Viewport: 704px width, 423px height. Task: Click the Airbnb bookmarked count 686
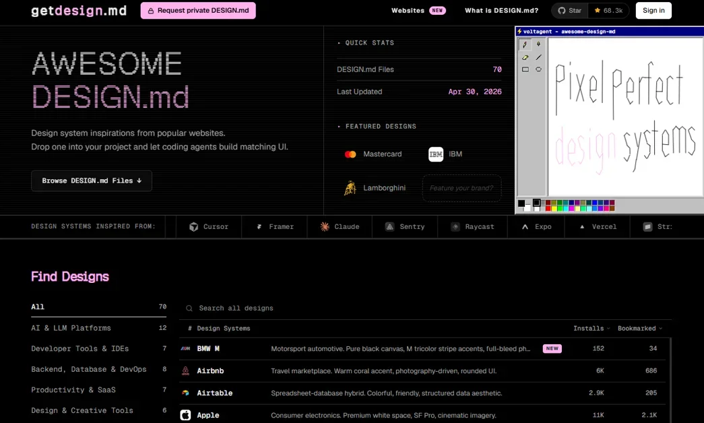[651, 371]
